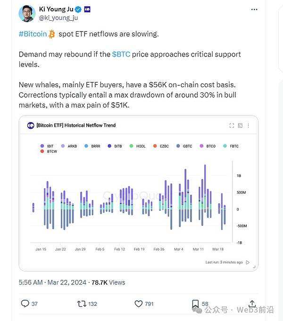
Task: Toggle the GBTC legend series
Action: point(182,146)
